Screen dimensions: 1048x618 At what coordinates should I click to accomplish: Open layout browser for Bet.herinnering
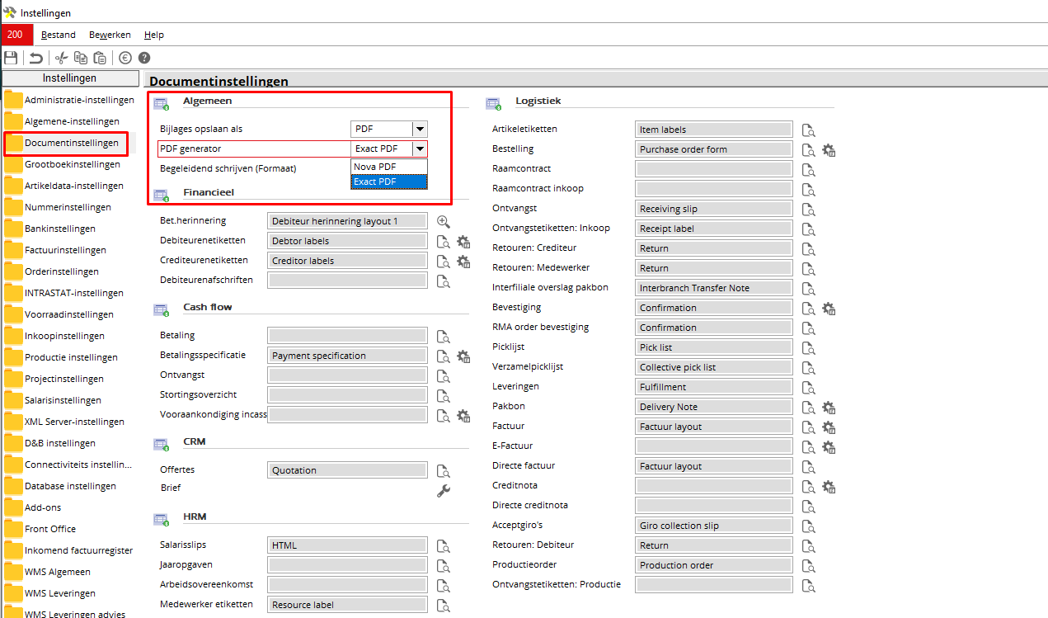444,221
